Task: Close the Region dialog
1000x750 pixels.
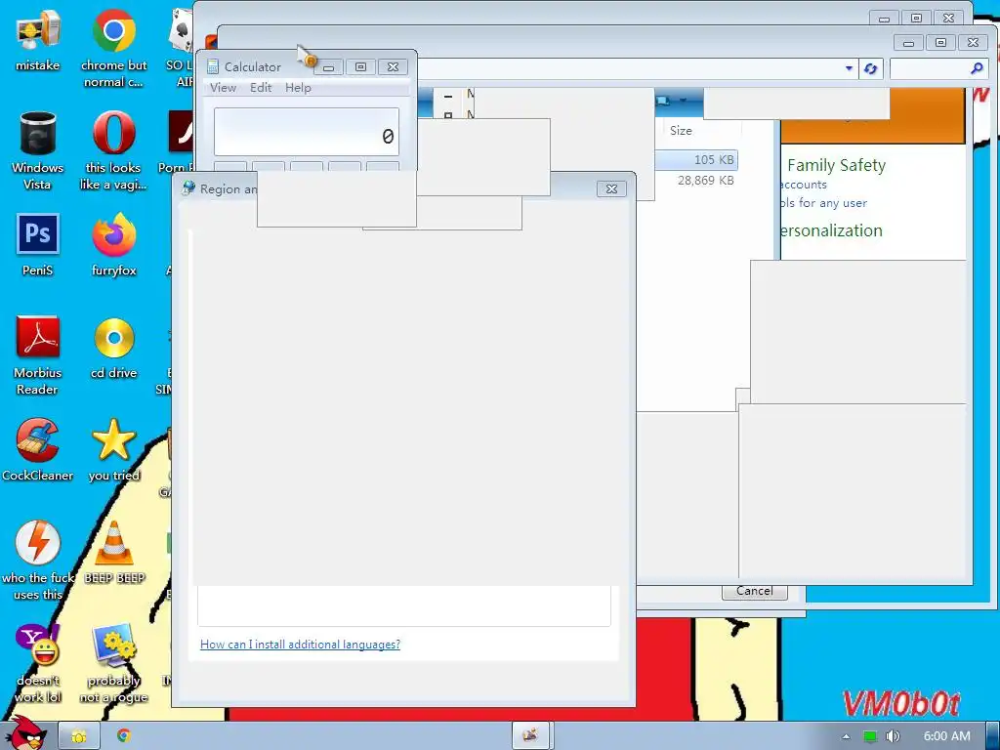Action: pos(611,188)
